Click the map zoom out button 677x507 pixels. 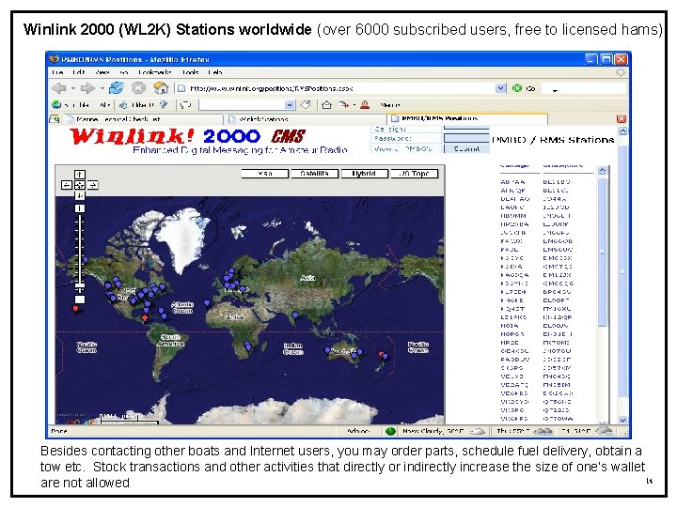(79, 300)
